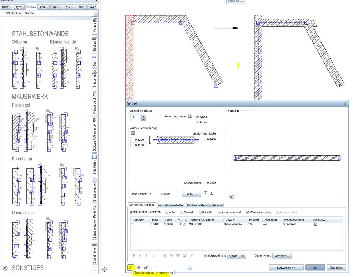
Task: Click the Änderungsmodus info icon
Action: tap(190, 116)
